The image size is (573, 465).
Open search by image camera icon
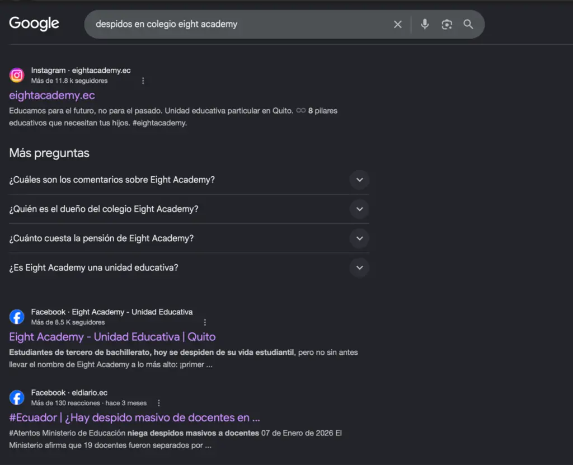[447, 25]
